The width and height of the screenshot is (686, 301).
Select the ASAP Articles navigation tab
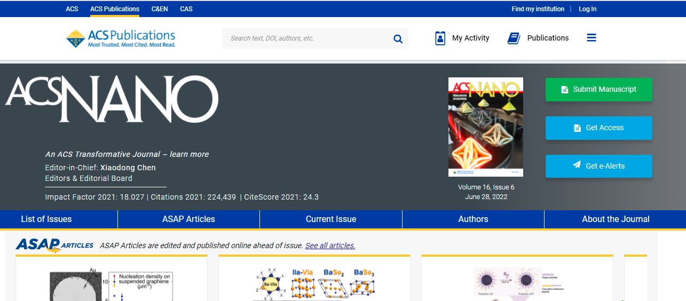click(188, 219)
